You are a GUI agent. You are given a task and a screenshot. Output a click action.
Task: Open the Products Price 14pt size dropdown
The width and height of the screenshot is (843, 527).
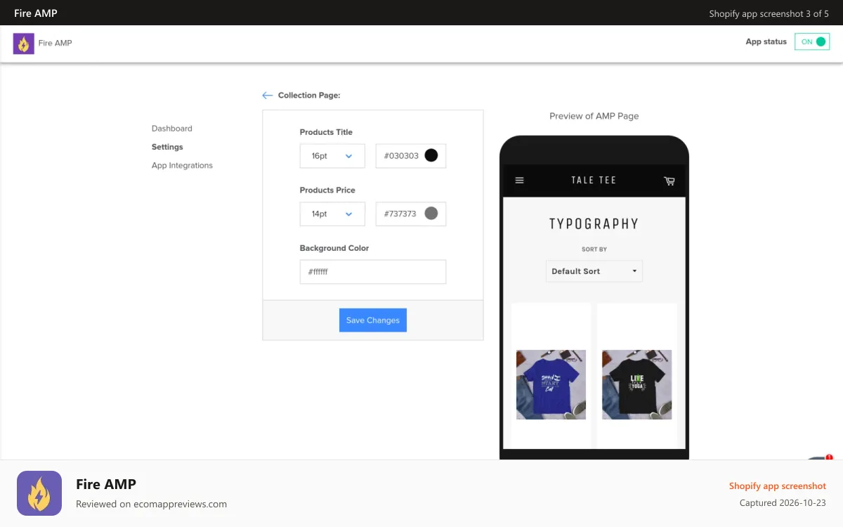point(332,214)
